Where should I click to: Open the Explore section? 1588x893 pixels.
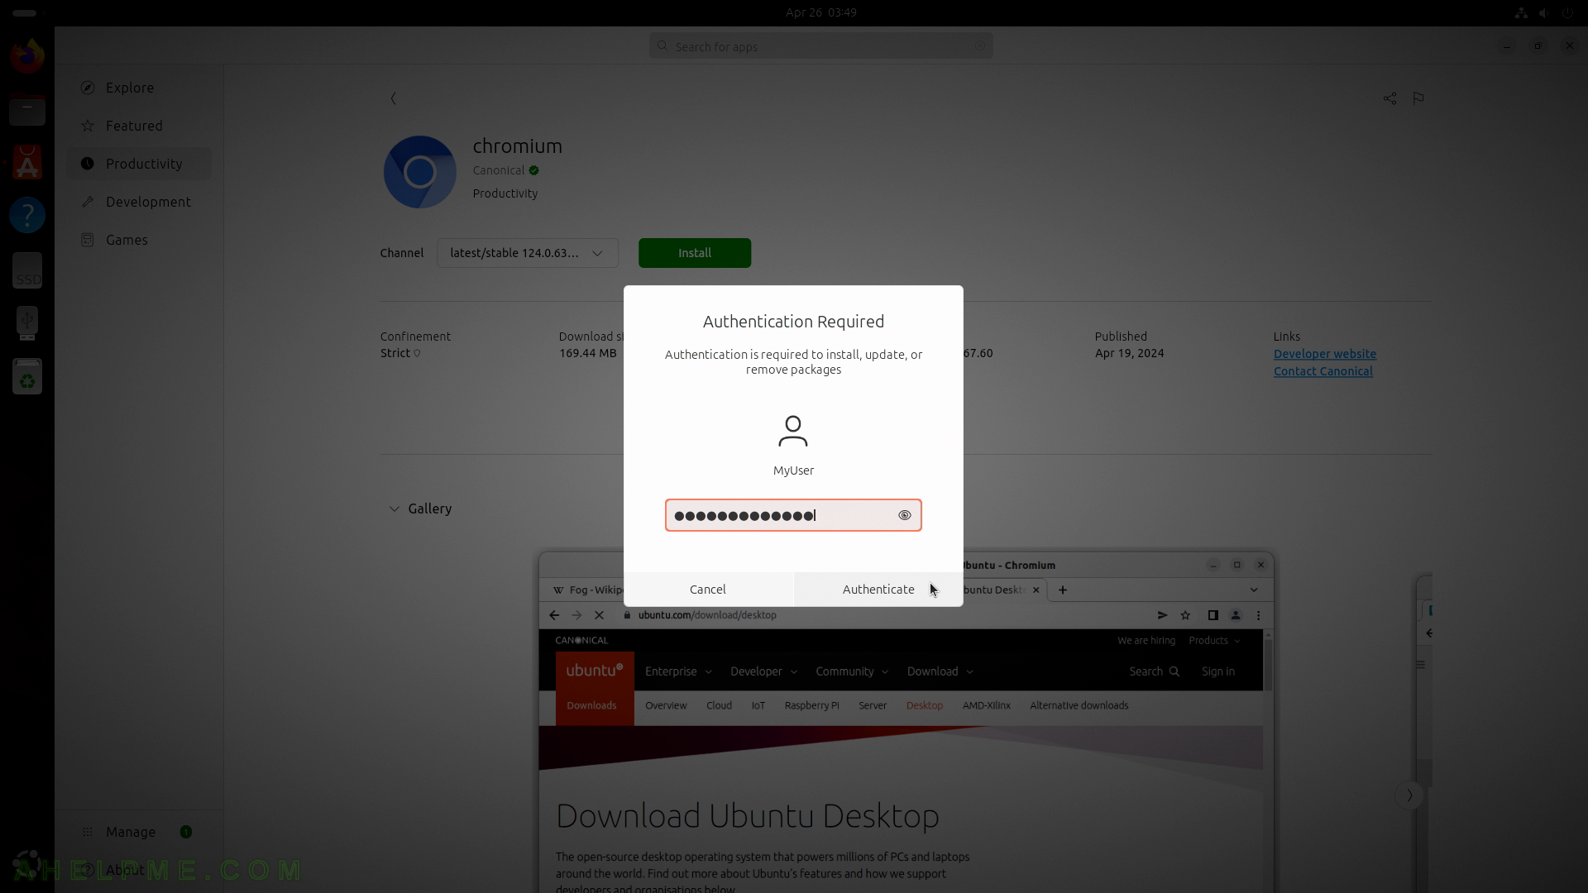click(x=139, y=88)
